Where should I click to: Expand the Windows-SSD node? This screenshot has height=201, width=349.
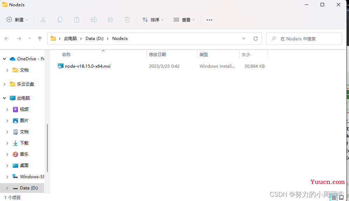(x=7, y=177)
